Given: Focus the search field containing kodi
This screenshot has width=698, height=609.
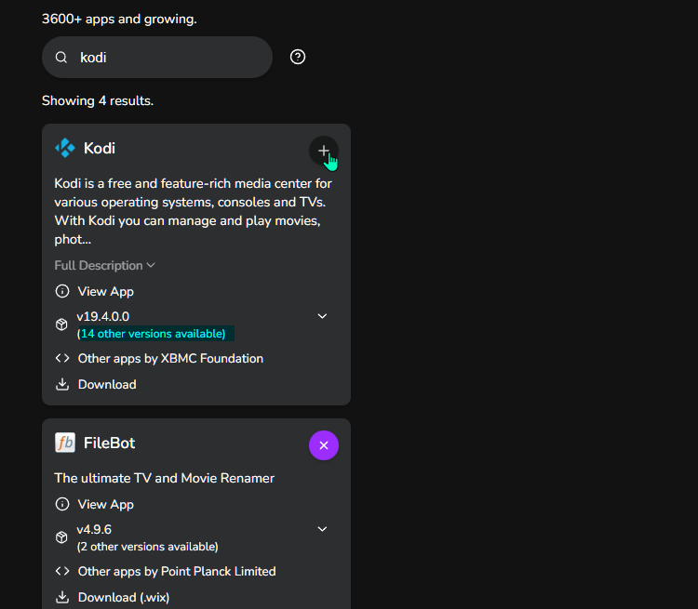Looking at the screenshot, I should (157, 58).
